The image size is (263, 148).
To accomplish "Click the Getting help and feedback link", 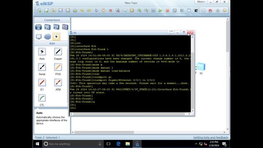I will (x=211, y=137).
